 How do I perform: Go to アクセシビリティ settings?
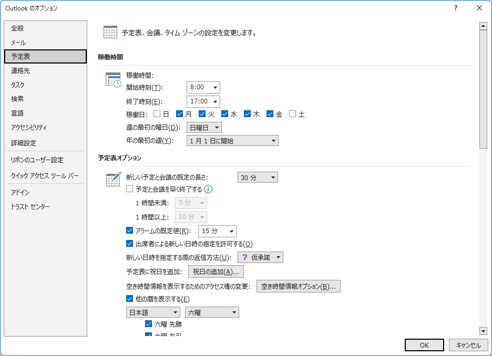pyautogui.click(x=46, y=127)
